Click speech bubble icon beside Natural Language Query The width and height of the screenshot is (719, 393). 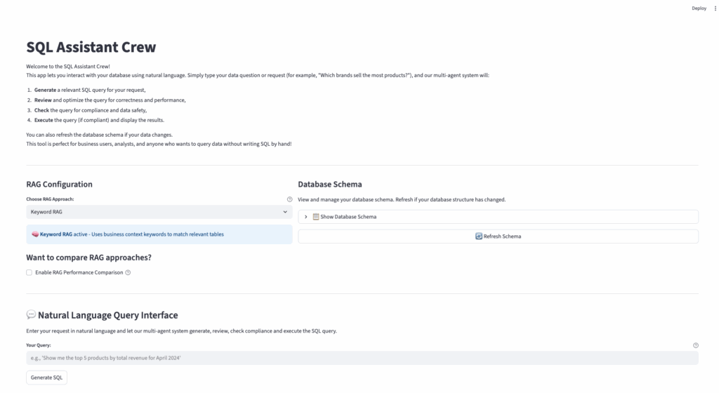pyautogui.click(x=31, y=315)
